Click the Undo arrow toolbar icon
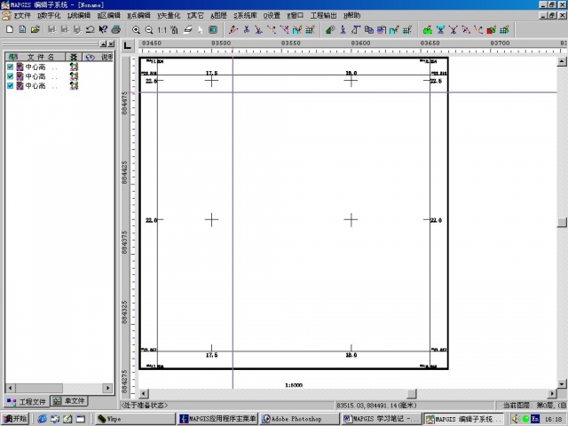Image resolution: width=568 pixels, height=426 pixels. pos(91,29)
